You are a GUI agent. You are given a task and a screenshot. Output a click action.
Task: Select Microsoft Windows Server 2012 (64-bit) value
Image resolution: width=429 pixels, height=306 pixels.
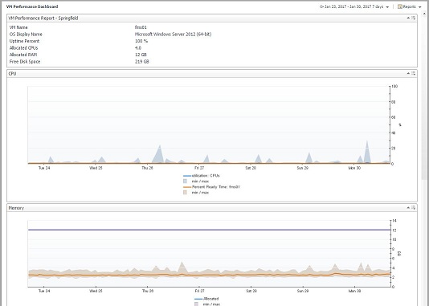173,35
